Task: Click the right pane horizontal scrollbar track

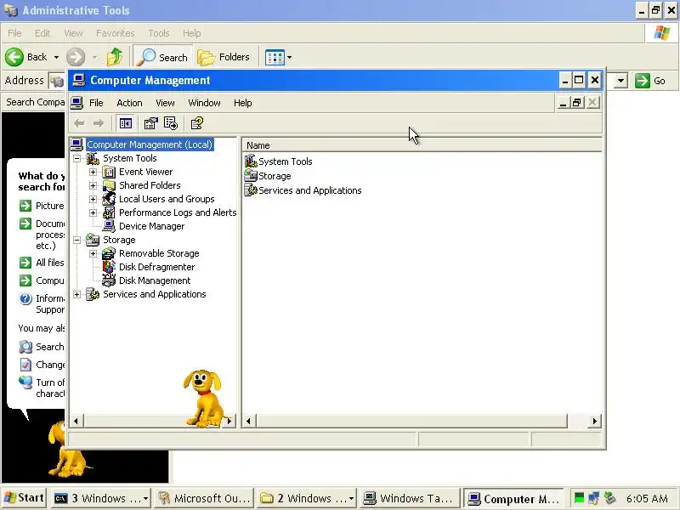Action: coord(578,421)
